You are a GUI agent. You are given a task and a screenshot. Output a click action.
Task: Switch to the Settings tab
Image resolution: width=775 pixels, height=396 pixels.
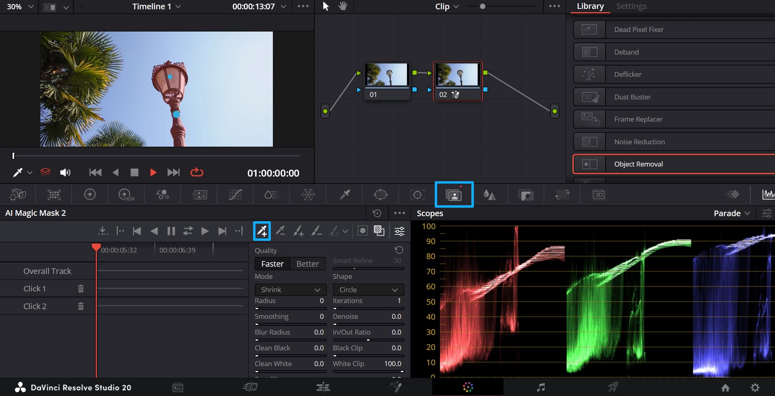[x=631, y=6]
